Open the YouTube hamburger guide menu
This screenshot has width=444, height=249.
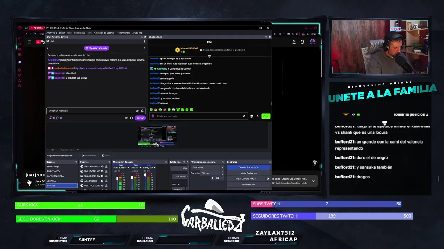coord(29,42)
